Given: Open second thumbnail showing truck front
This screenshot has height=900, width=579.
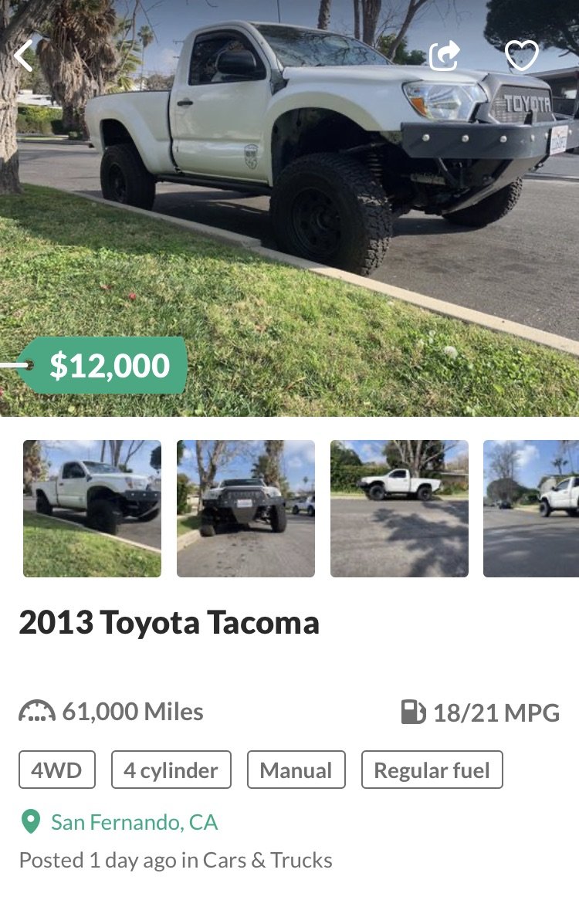Looking at the screenshot, I should point(245,509).
